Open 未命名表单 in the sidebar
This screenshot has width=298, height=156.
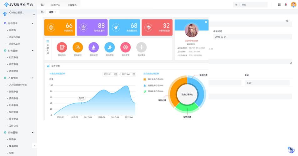click(15, 44)
